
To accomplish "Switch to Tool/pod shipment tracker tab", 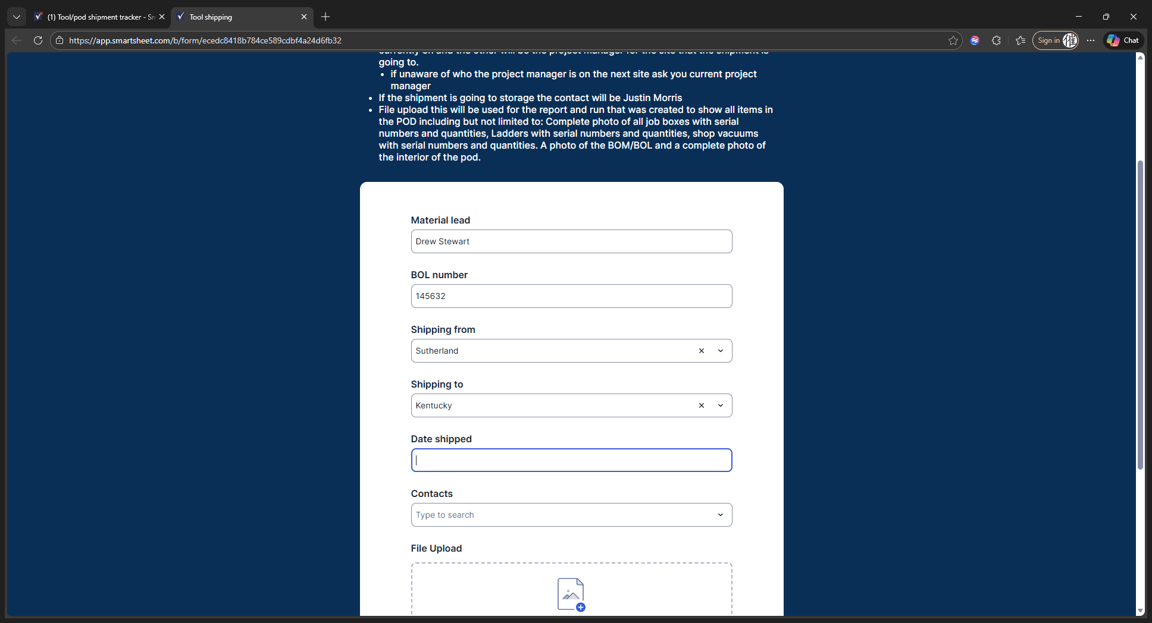I will 99,17.
